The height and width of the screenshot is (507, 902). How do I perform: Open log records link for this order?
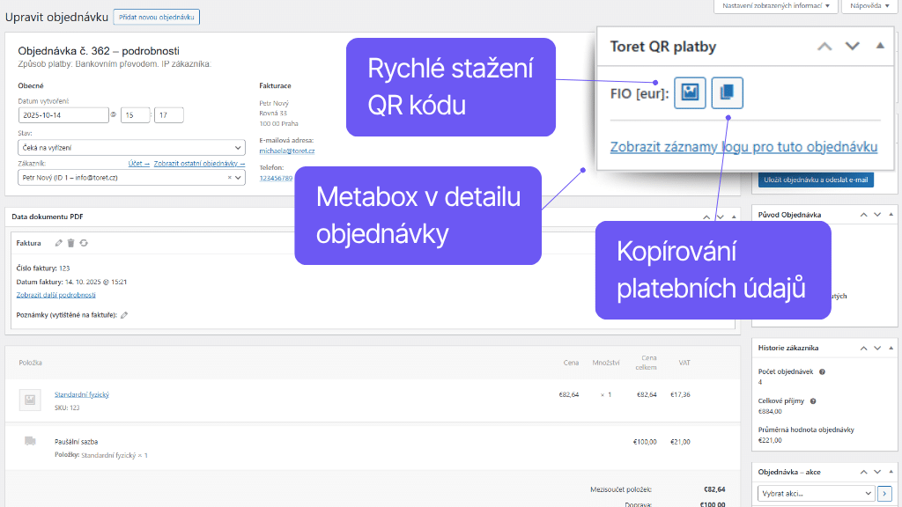(x=743, y=147)
